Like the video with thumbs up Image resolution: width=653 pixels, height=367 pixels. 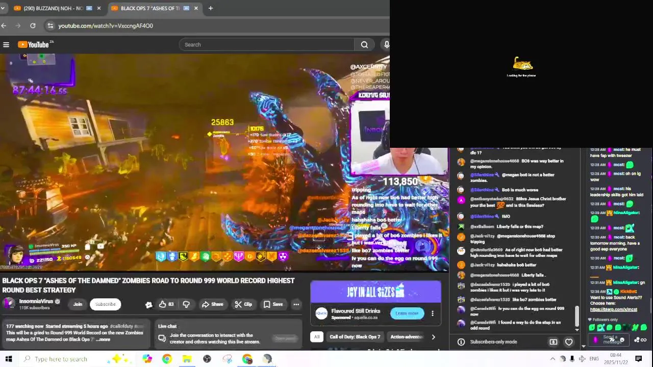pos(166,304)
